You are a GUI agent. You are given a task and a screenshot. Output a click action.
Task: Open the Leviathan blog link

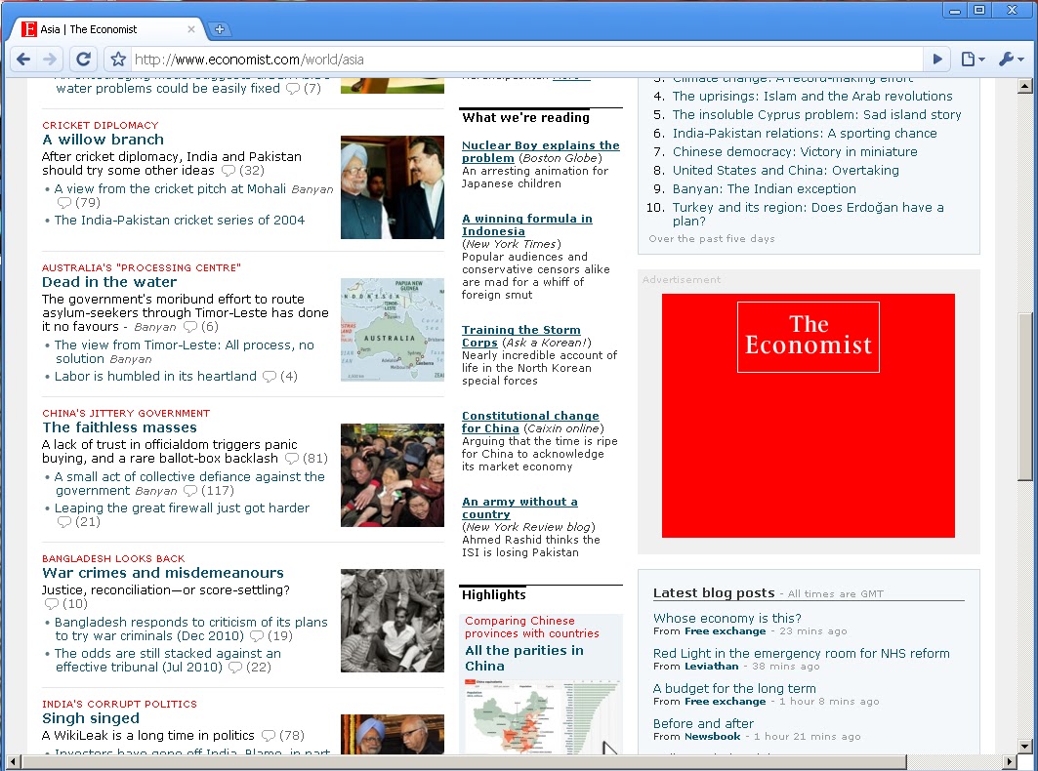click(711, 667)
